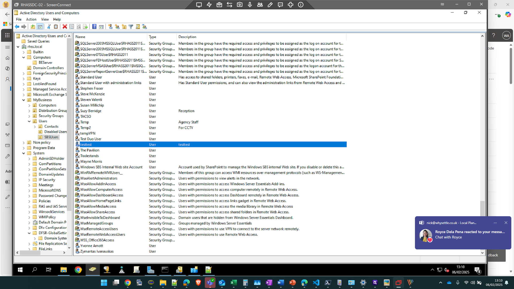Expand the Builtin container
Viewport: 514px width, 289px height.
(24, 52)
